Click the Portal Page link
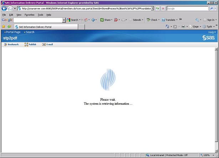 tap(12, 32)
